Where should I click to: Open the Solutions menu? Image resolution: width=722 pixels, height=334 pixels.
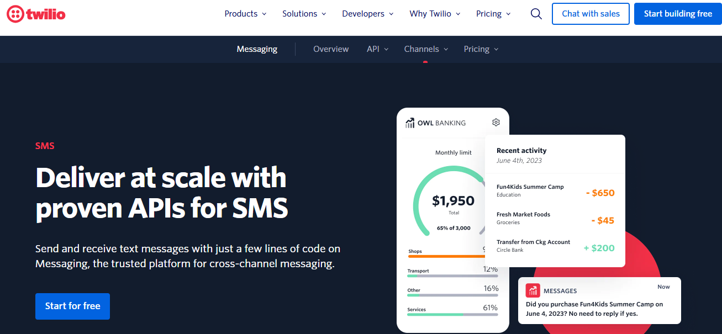click(x=303, y=14)
